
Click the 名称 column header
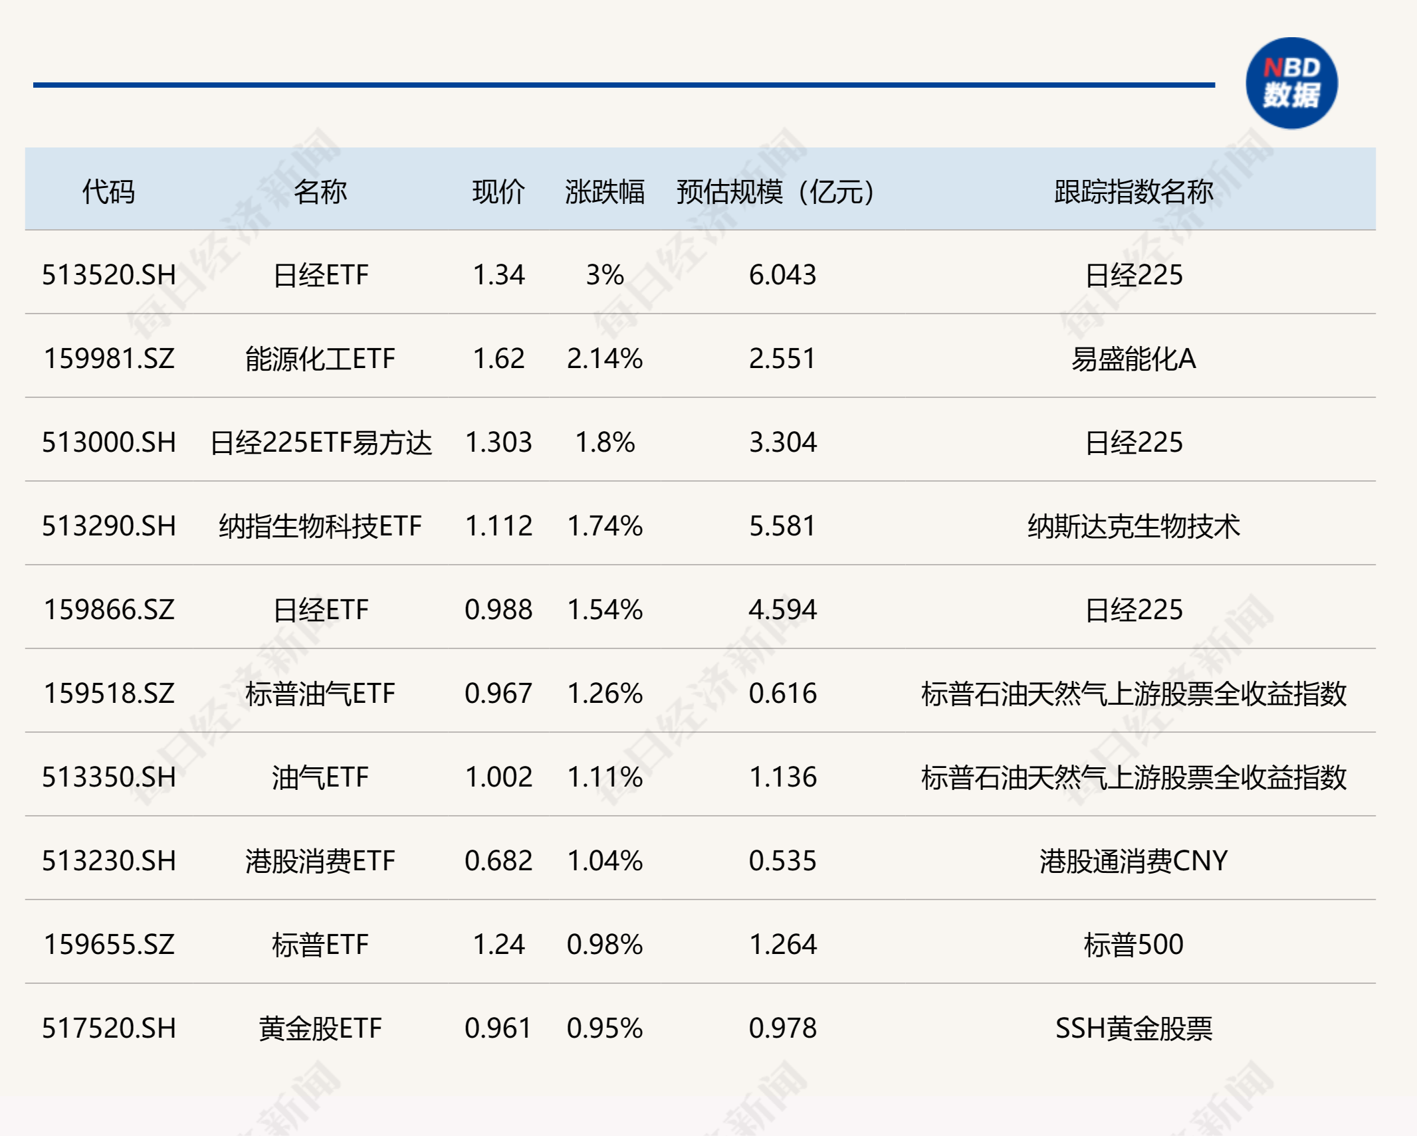click(x=320, y=192)
